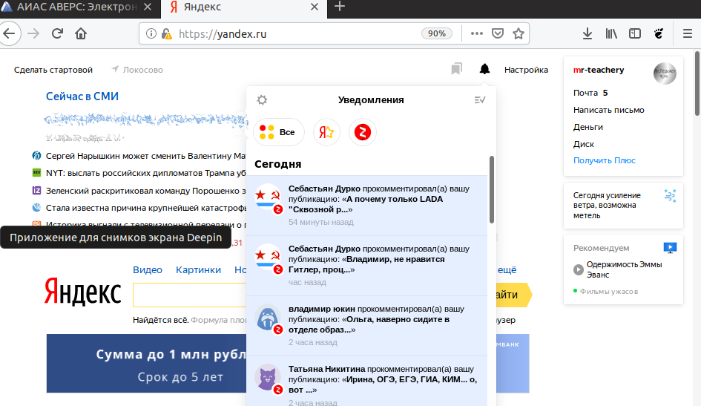The width and height of the screenshot is (701, 406).
Task: Open Себастьян Дурко comment about Владимир
Action: (366, 266)
